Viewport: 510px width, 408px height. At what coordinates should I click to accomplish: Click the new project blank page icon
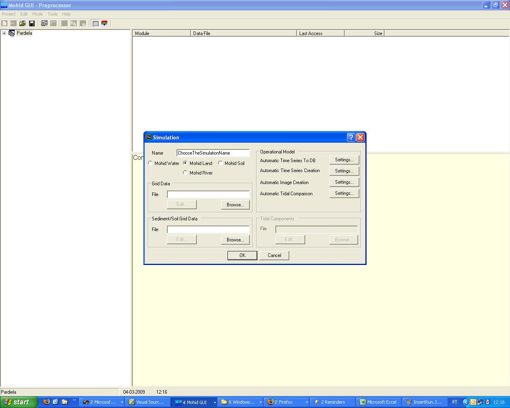pos(4,24)
